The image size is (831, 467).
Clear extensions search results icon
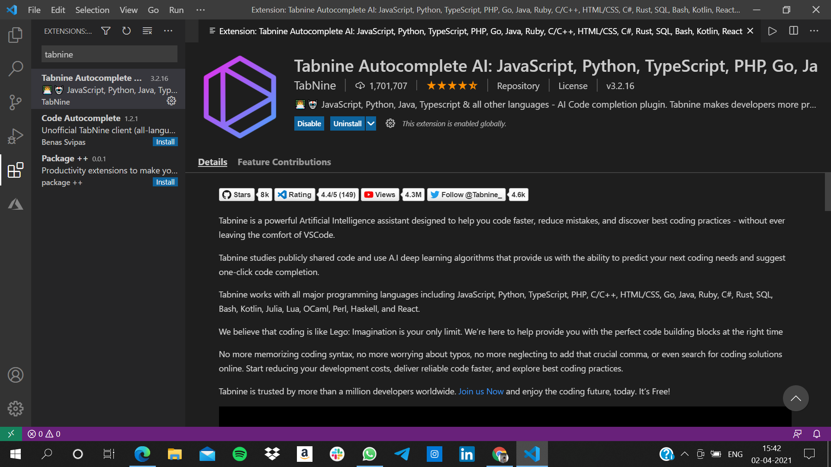pyautogui.click(x=147, y=31)
